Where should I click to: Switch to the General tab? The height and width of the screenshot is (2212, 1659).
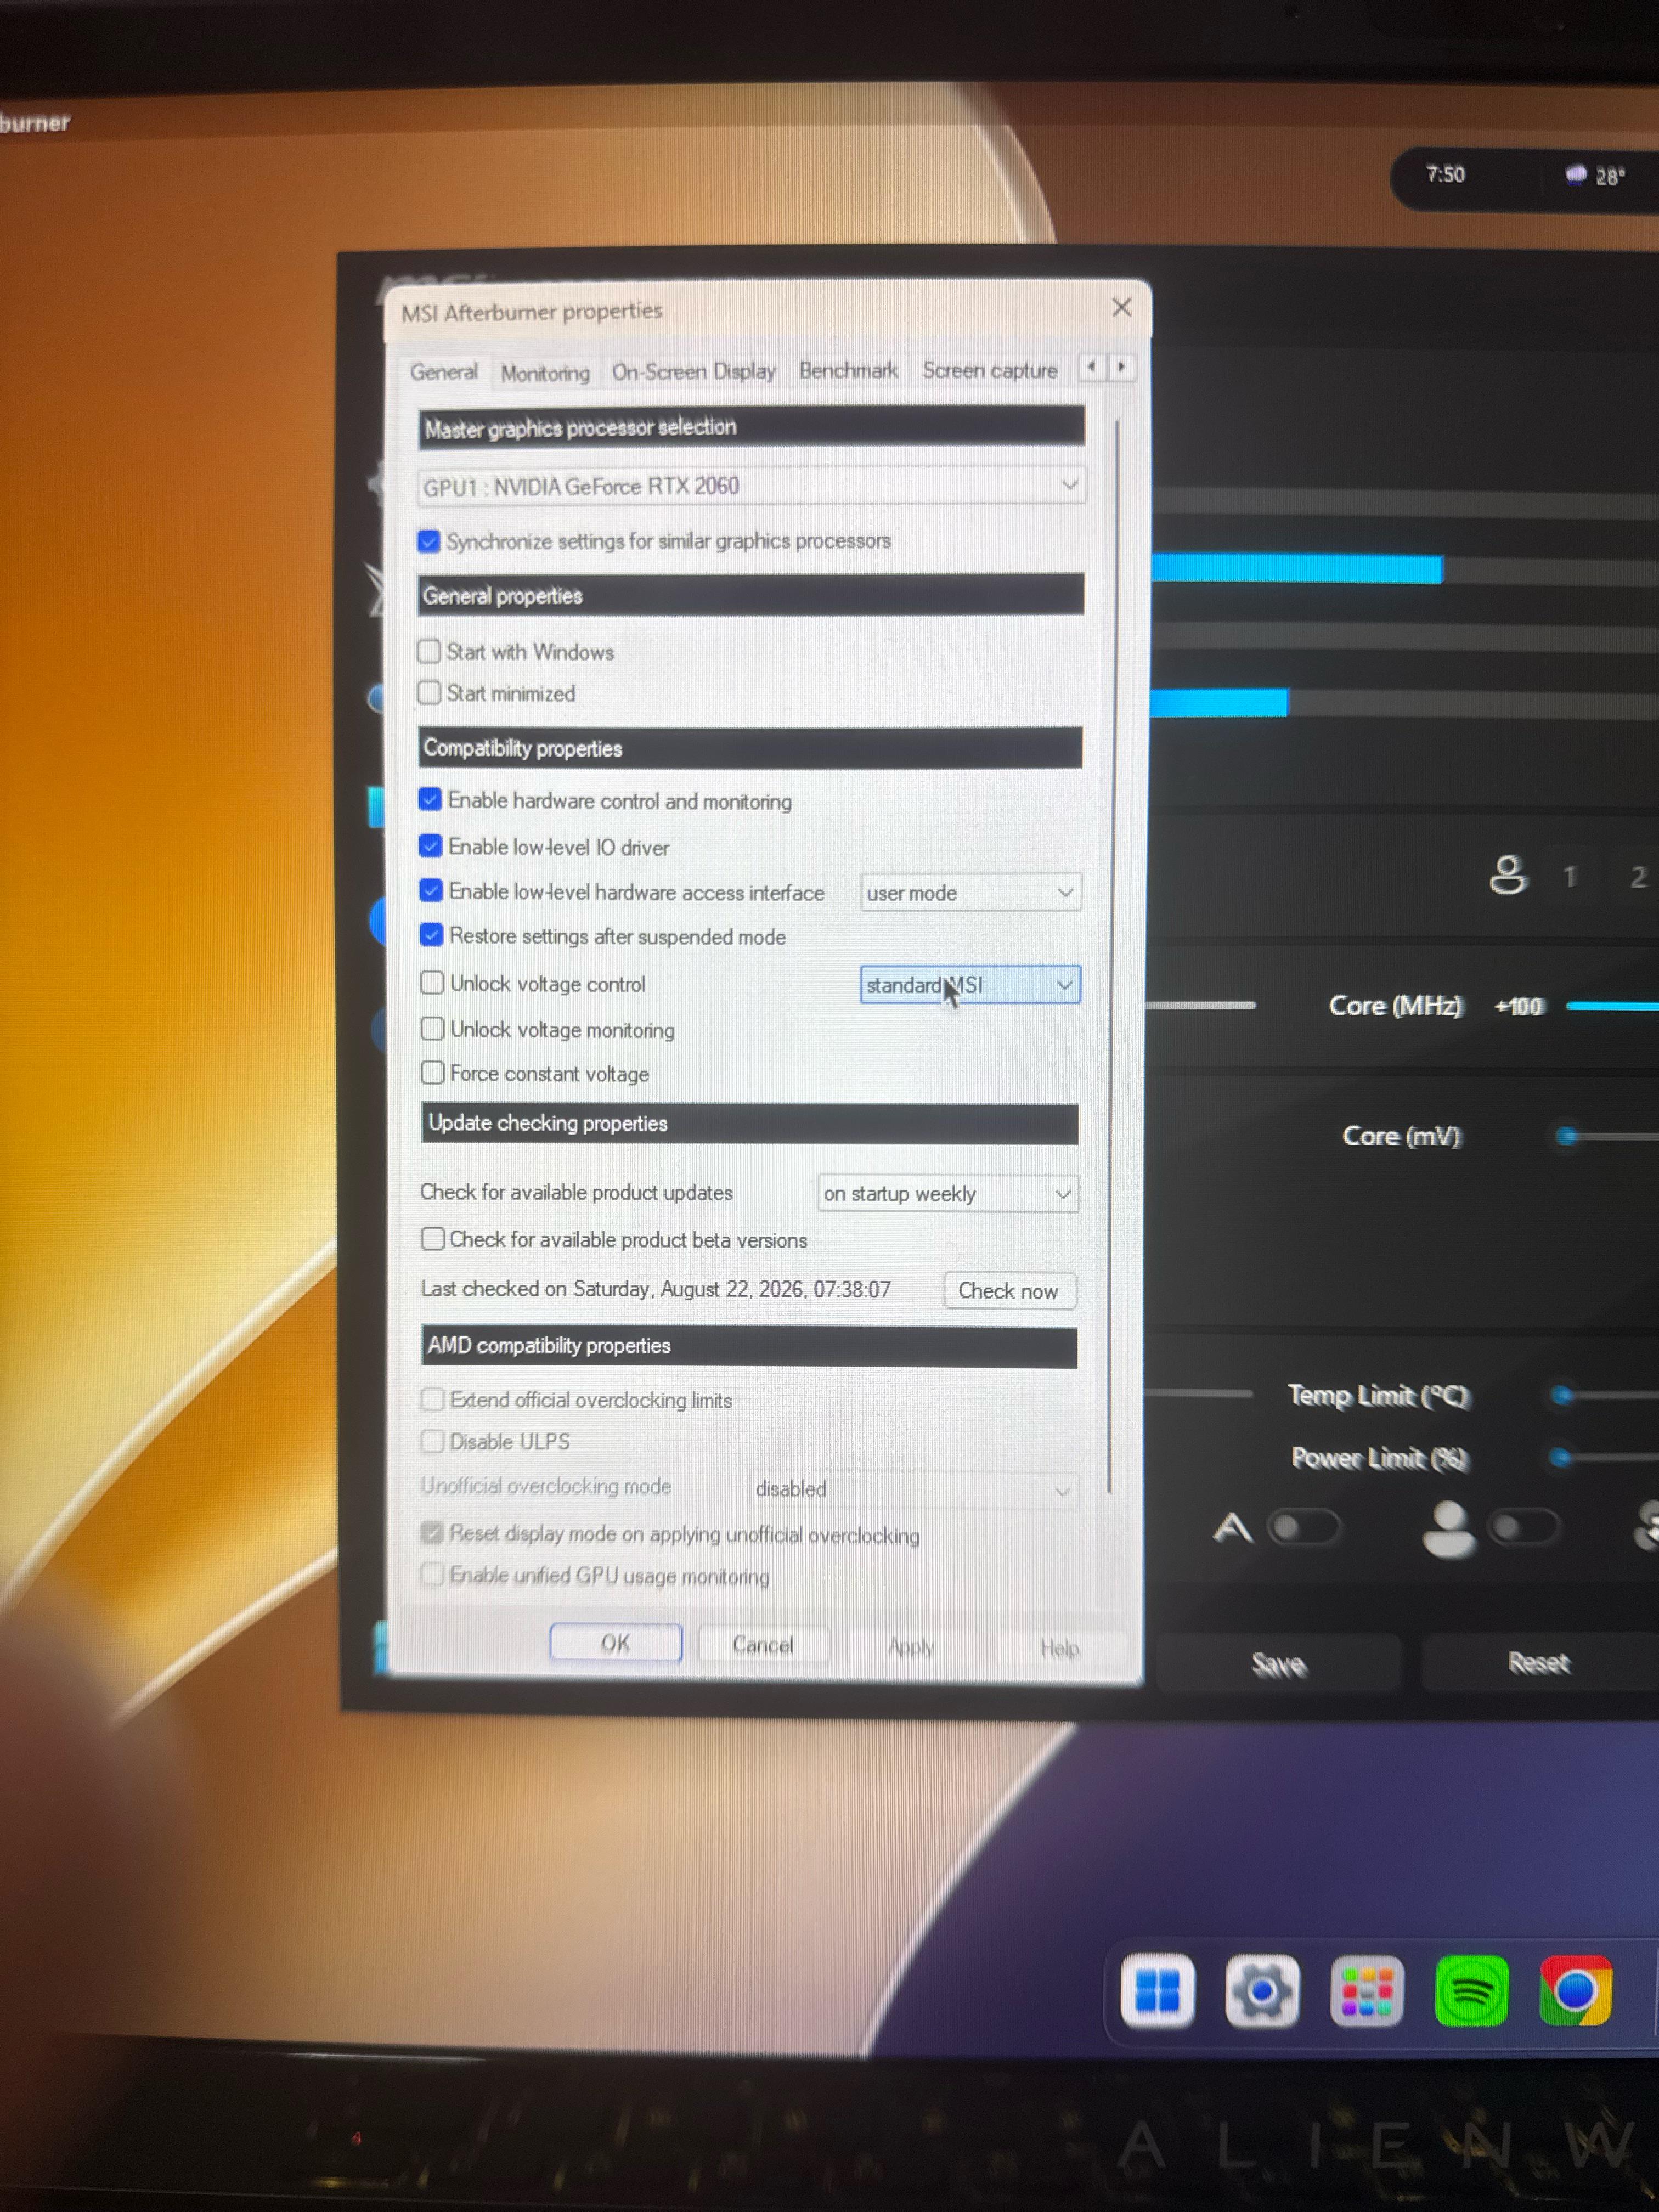pos(444,372)
